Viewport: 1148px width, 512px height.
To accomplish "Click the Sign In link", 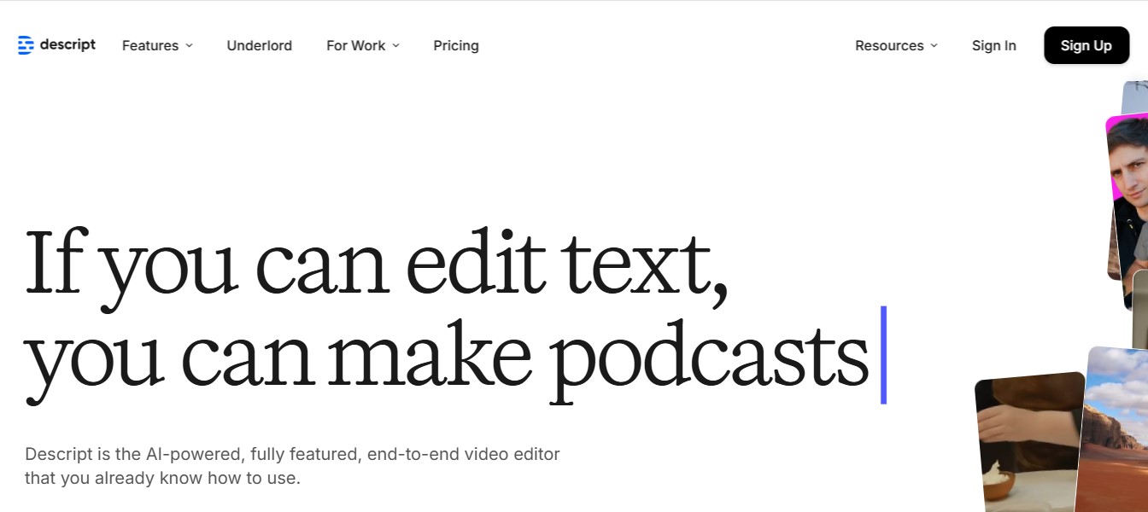I will [x=994, y=45].
